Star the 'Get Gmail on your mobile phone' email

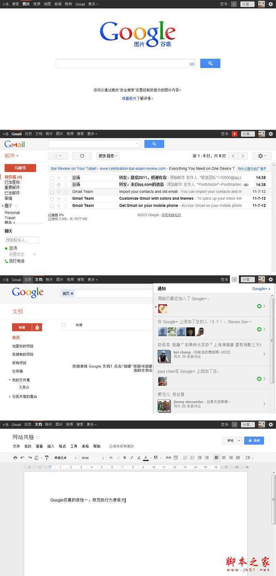point(59,205)
